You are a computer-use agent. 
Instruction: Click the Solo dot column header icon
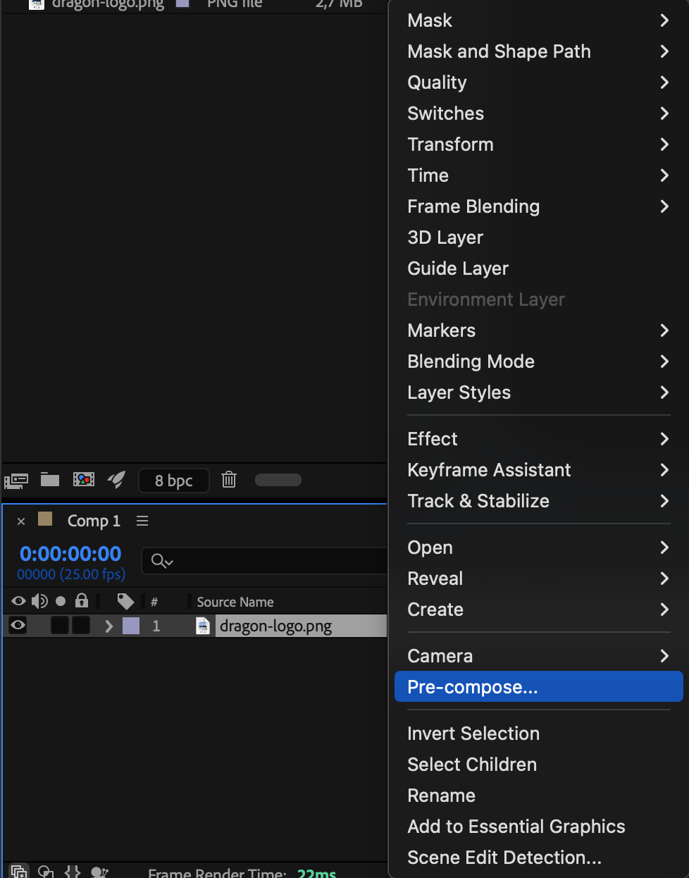click(61, 601)
